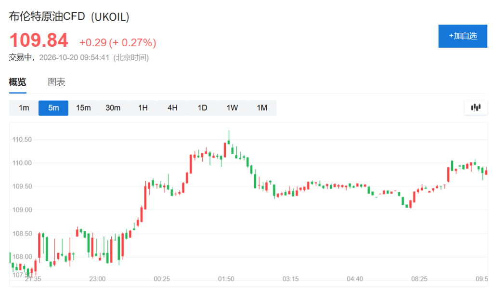Click the (北京时间) timezone label
The width and height of the screenshot is (493, 292).
(131, 58)
